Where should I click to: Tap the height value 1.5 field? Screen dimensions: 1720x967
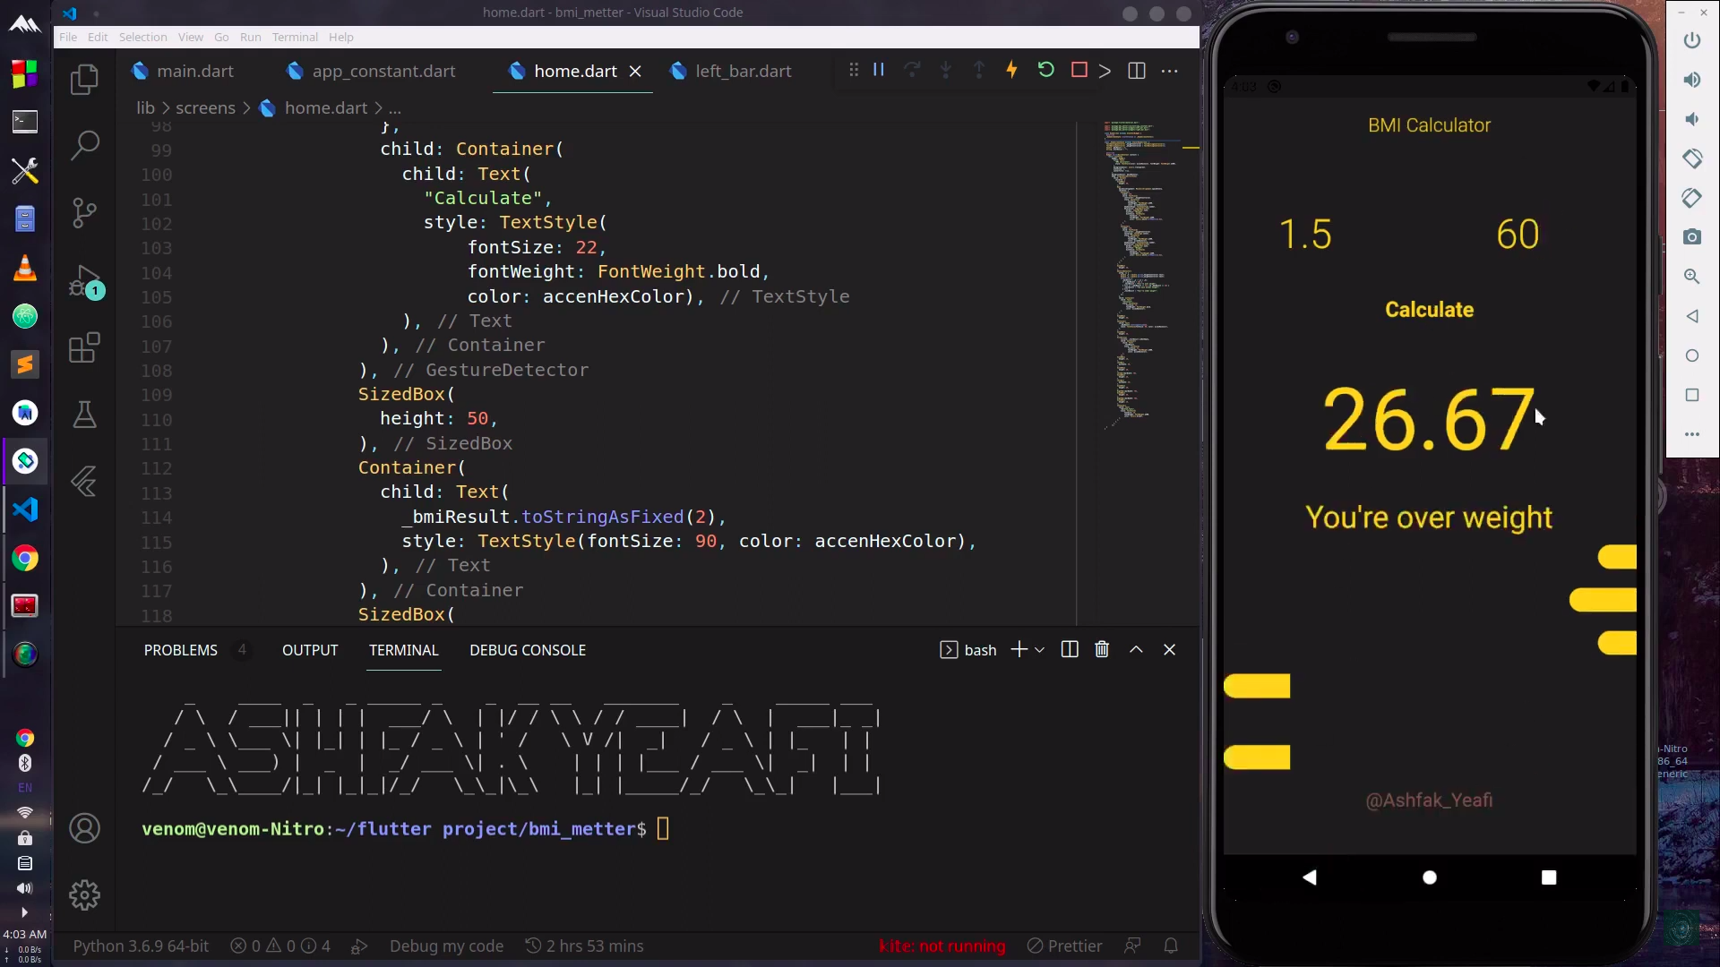coord(1305,235)
